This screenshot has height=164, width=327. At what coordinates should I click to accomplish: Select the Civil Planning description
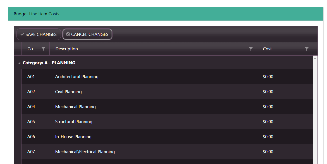pyautogui.click(x=68, y=91)
